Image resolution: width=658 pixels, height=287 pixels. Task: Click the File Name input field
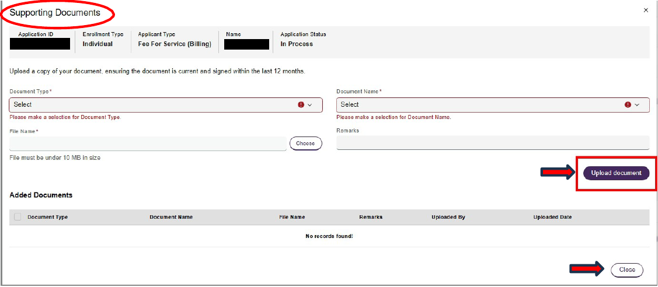coord(148,143)
